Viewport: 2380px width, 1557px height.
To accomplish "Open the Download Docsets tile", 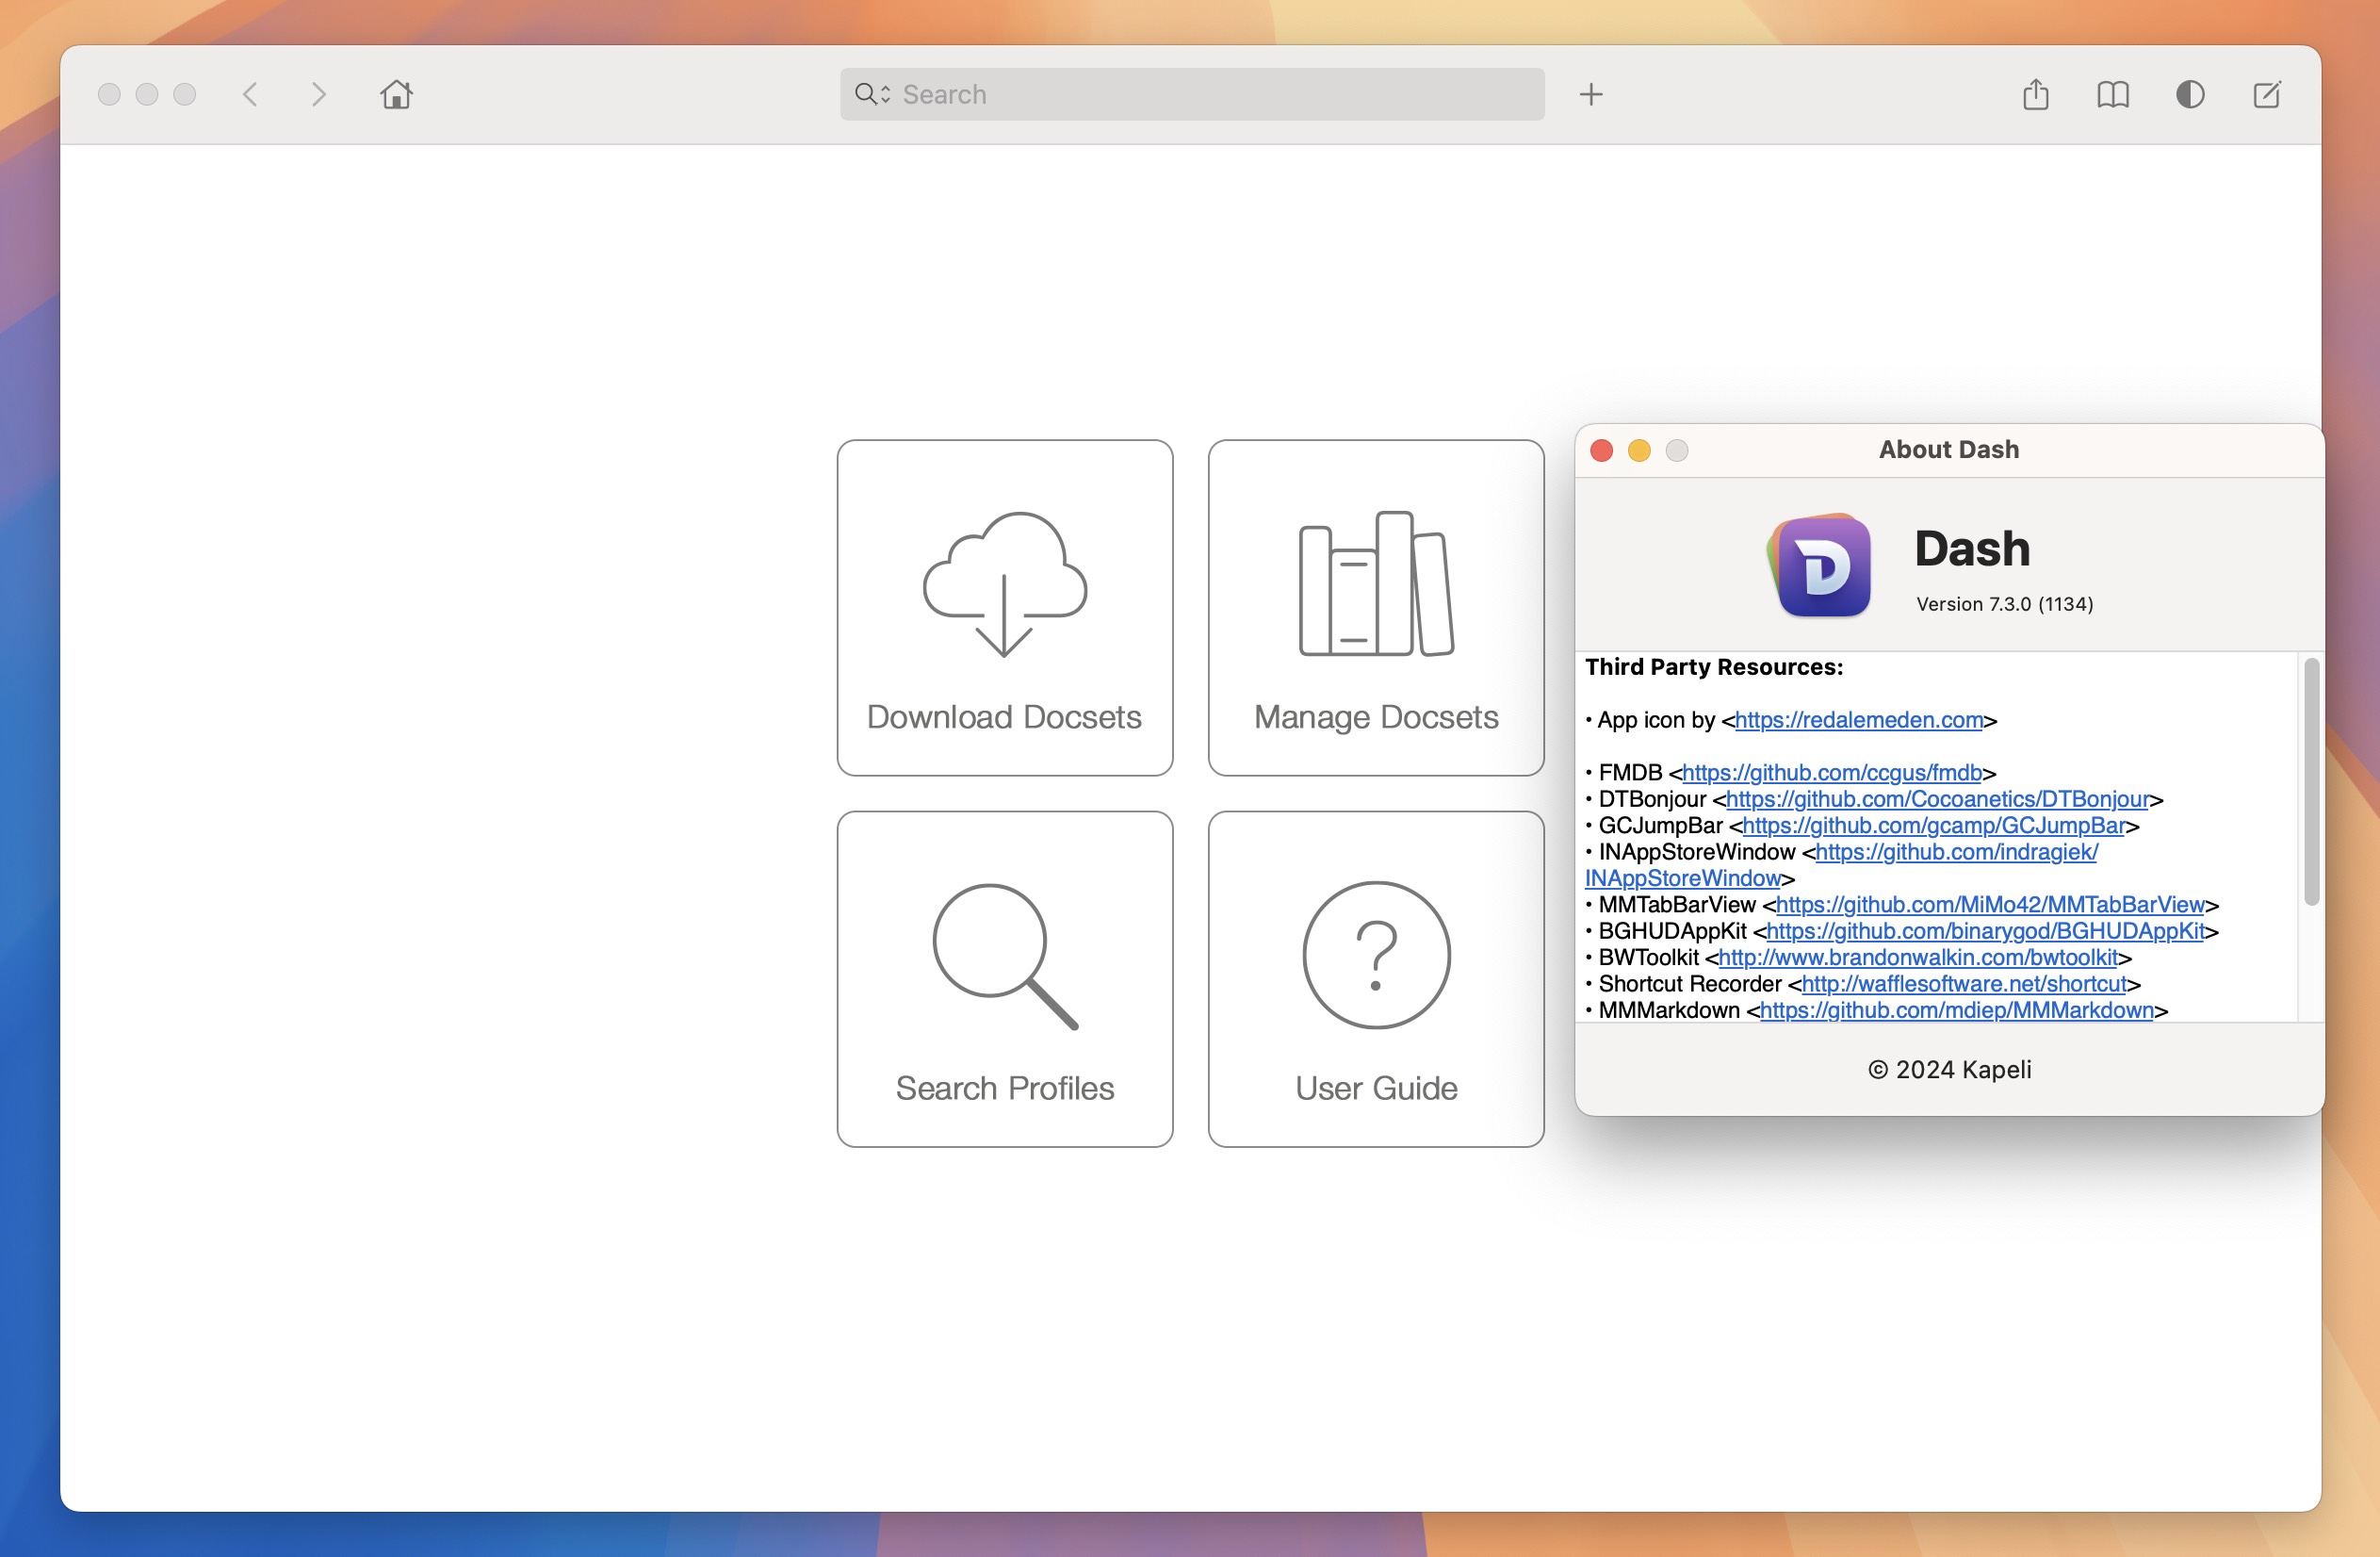I will coord(1004,607).
